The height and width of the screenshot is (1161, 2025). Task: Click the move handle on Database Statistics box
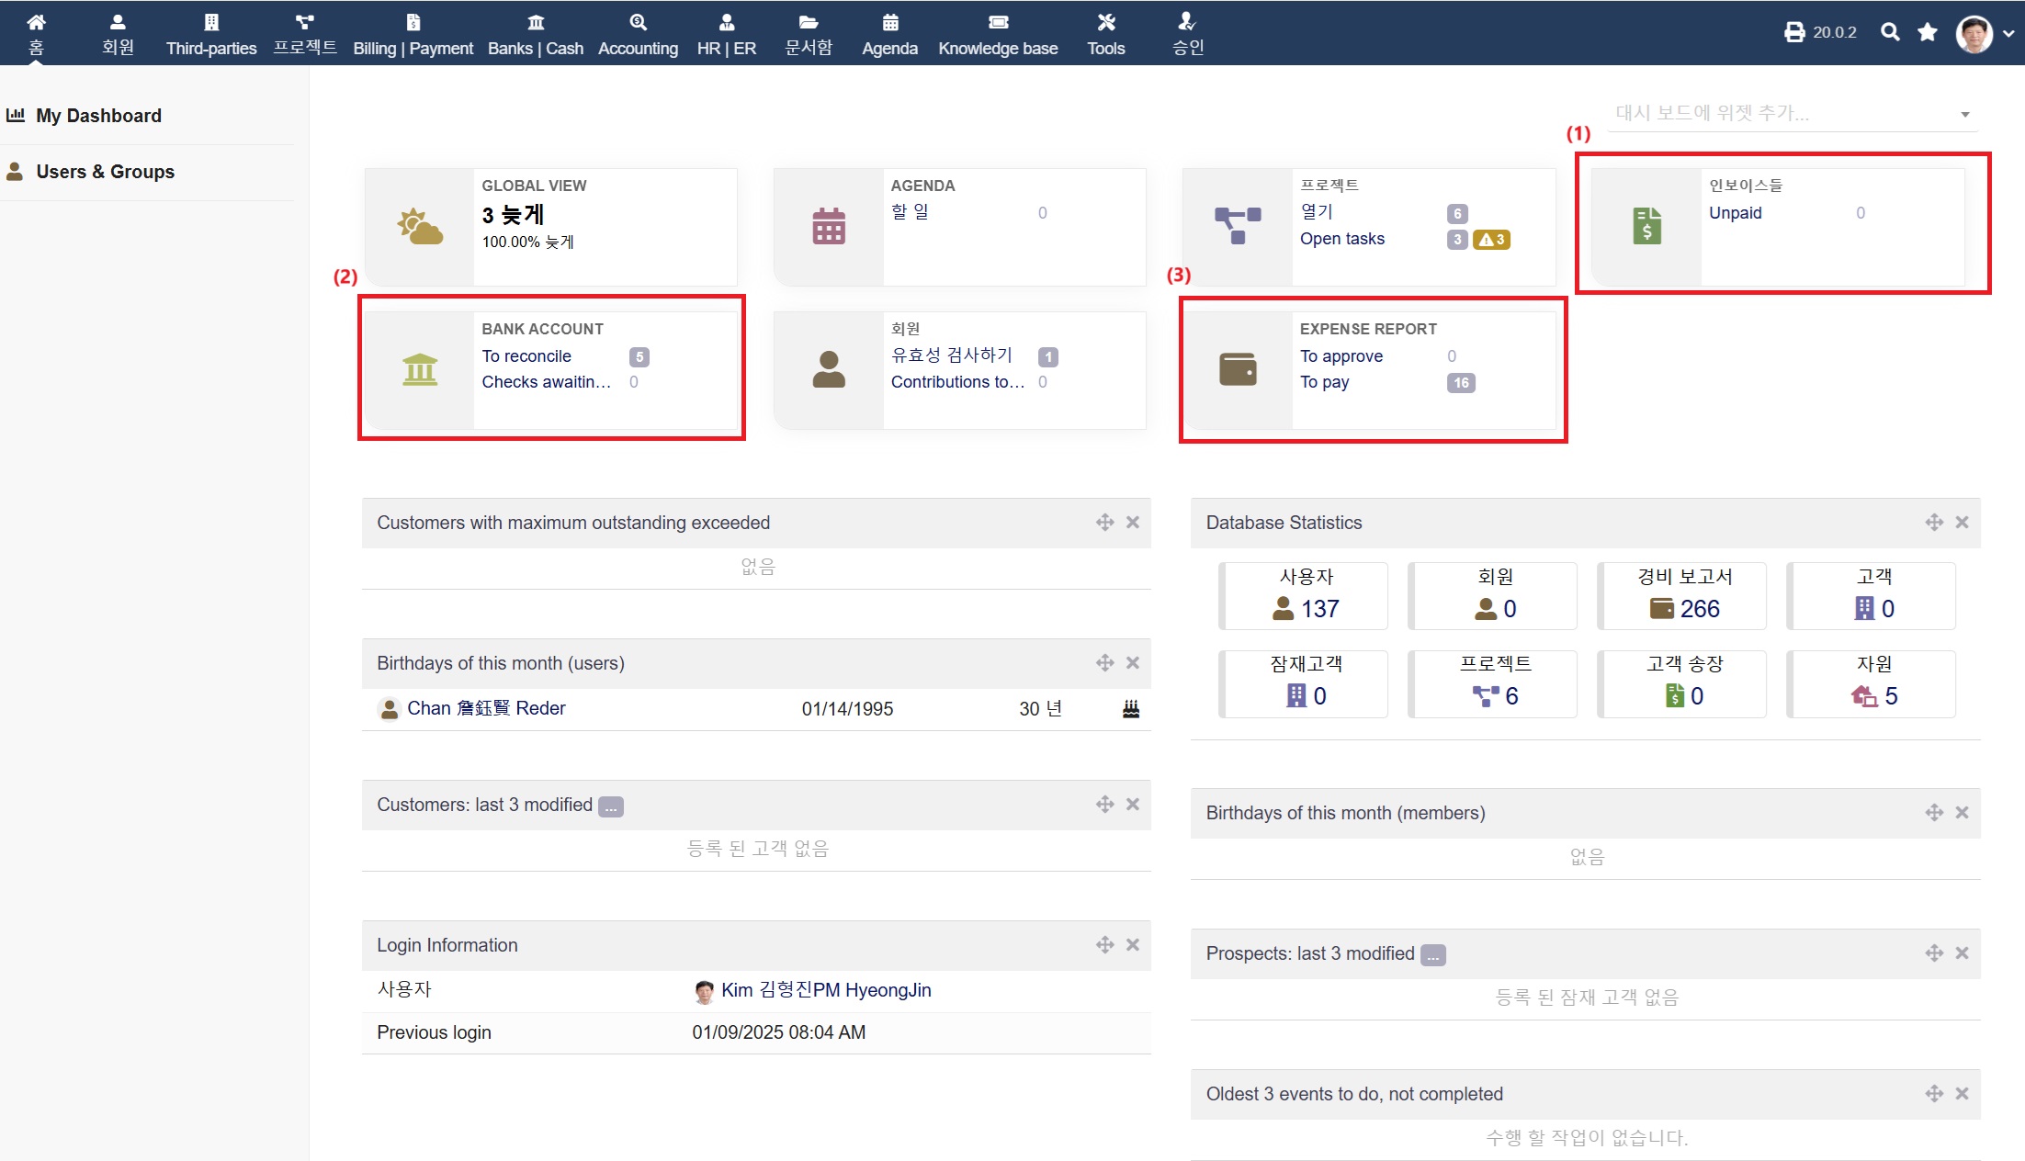(x=1934, y=523)
